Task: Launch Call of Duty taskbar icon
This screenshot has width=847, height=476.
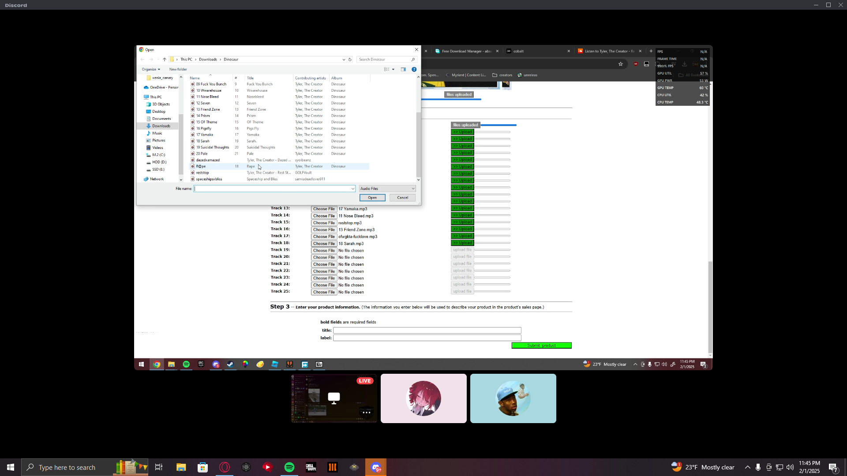Action: (311, 467)
